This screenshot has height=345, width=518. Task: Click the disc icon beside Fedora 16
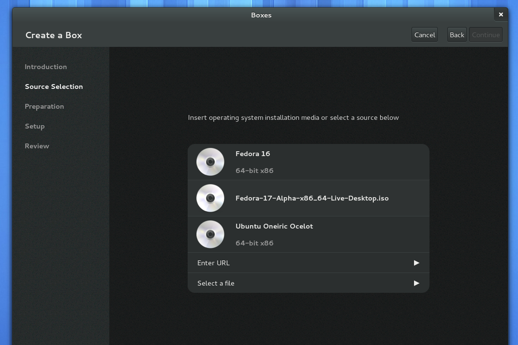[x=210, y=162]
